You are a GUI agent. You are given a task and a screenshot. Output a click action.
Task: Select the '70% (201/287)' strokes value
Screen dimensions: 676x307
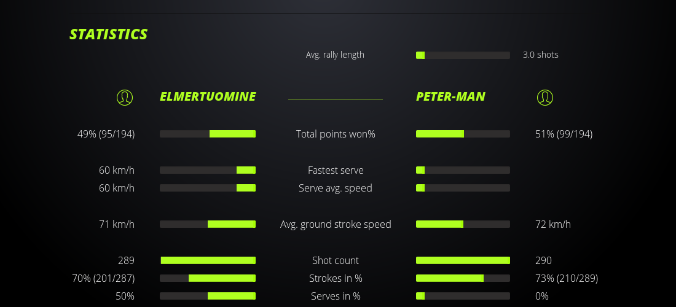click(103, 278)
